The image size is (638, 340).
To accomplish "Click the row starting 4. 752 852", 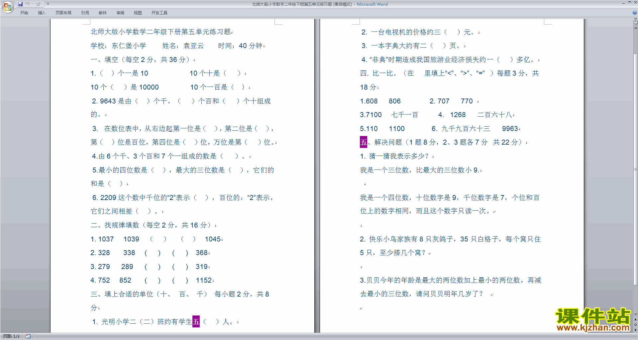I will coord(151,281).
